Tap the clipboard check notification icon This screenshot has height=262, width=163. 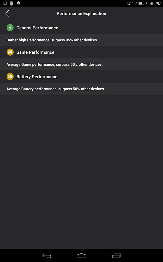(x=18, y=3)
